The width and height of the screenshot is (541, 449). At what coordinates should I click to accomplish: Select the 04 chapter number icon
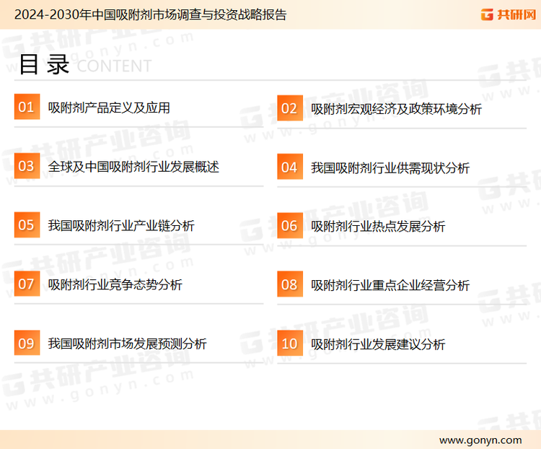(x=289, y=167)
